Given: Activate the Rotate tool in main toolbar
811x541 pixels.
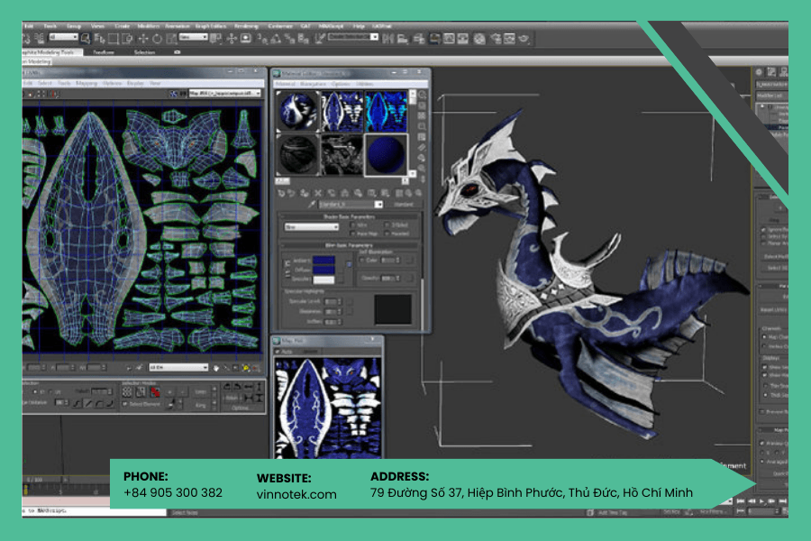Looking at the screenshot, I should [157, 38].
